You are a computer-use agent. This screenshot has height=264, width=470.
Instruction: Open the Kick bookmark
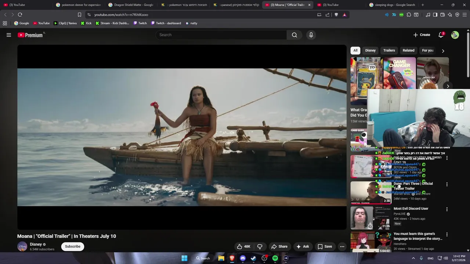pyautogui.click(x=86, y=23)
